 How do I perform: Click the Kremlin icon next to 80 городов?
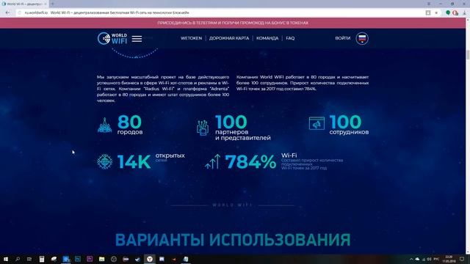(104, 125)
